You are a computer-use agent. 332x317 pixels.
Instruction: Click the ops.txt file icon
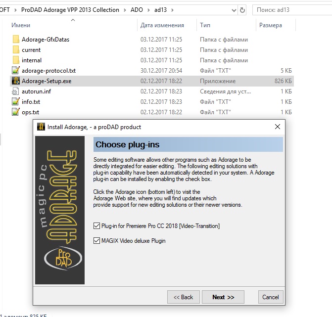tap(16, 112)
